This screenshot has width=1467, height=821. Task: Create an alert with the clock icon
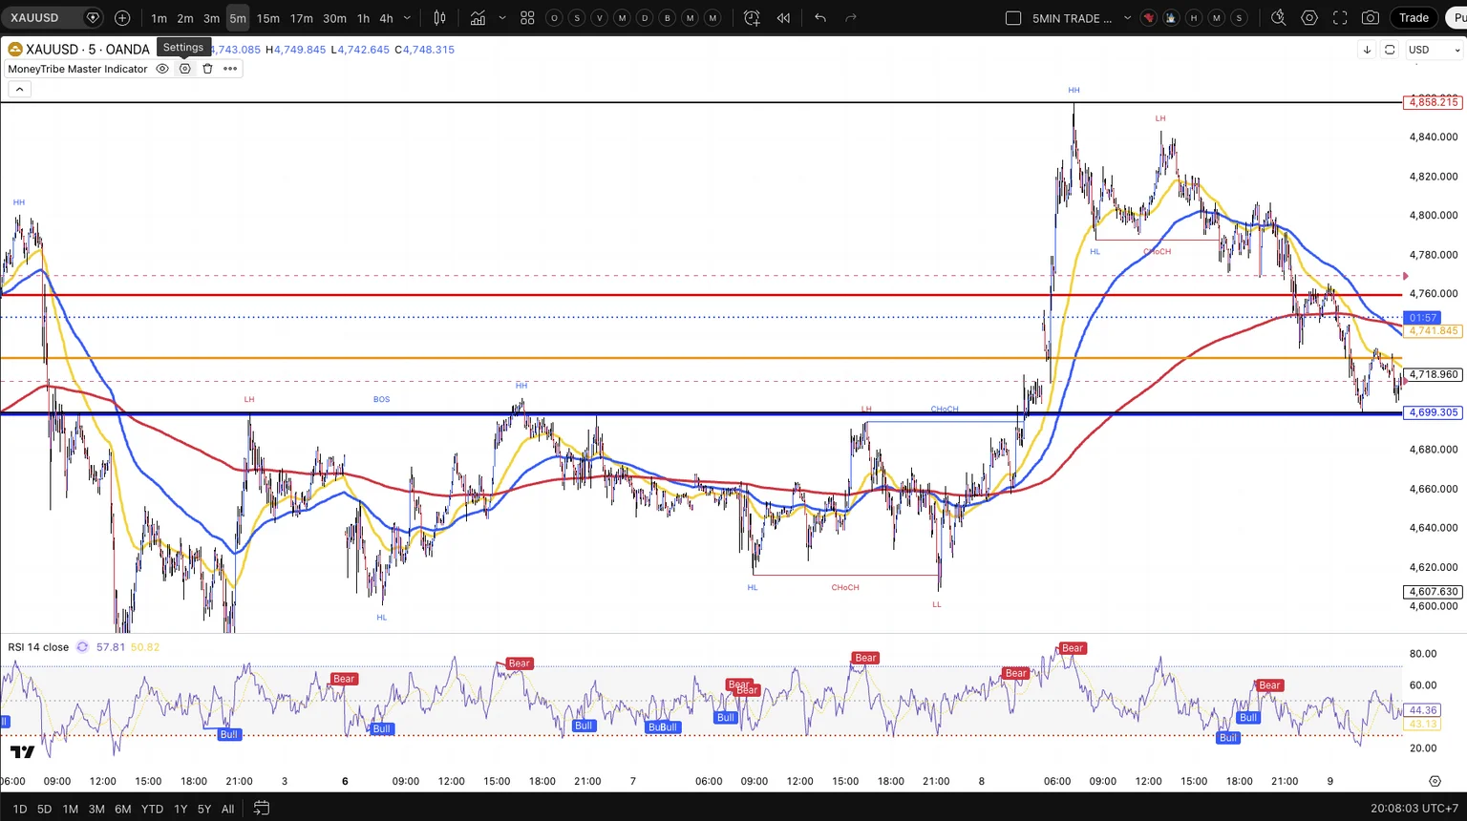[752, 18]
